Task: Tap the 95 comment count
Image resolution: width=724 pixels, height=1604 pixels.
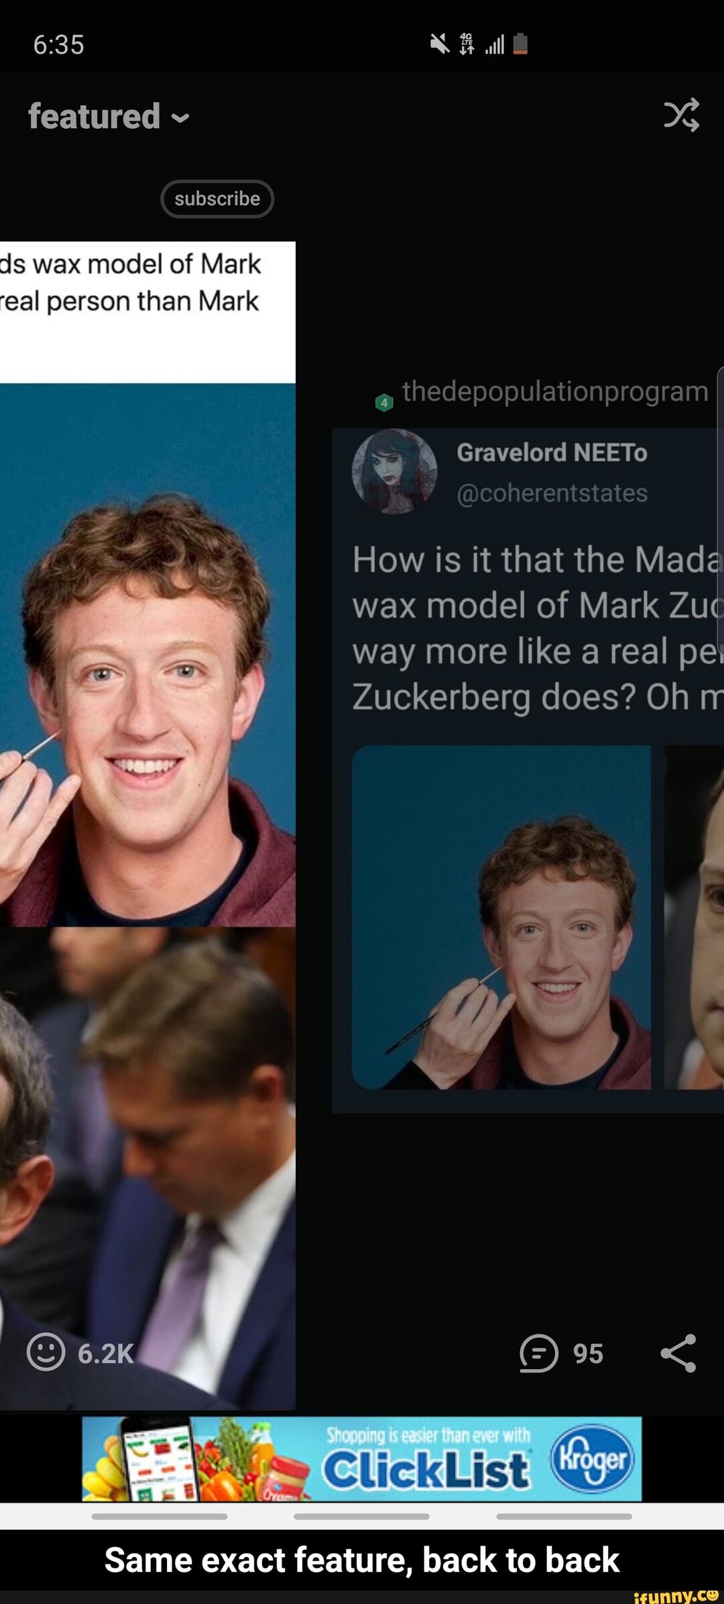Action: click(x=588, y=1354)
